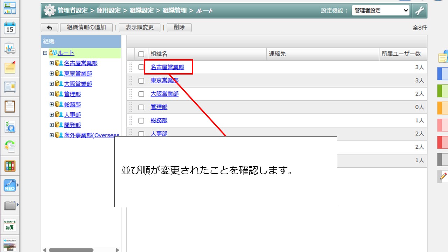Click the wrench settings icon
Screen dimensions: 448x252
coord(419,11)
